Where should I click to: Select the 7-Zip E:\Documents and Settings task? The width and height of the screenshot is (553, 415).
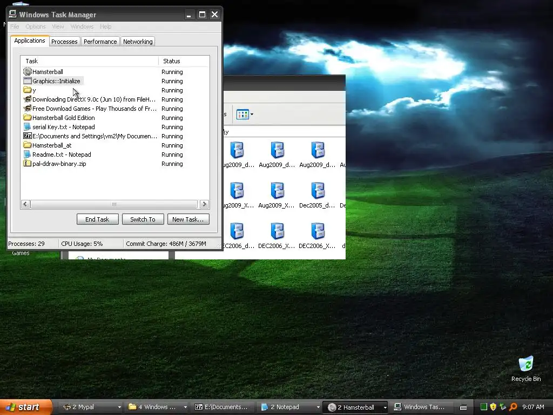[x=114, y=136]
